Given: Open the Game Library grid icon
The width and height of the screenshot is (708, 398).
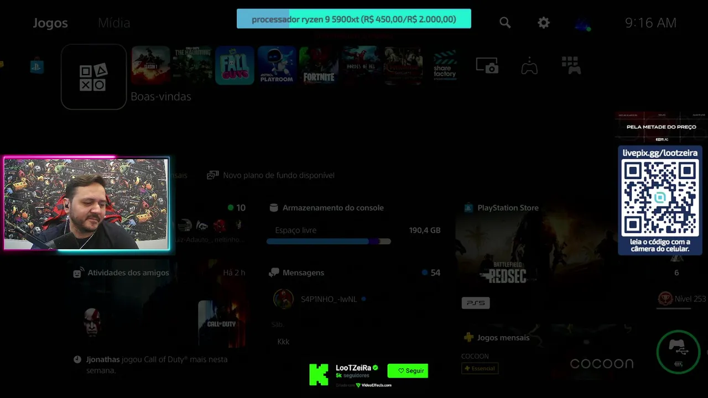Looking at the screenshot, I should 571,65.
